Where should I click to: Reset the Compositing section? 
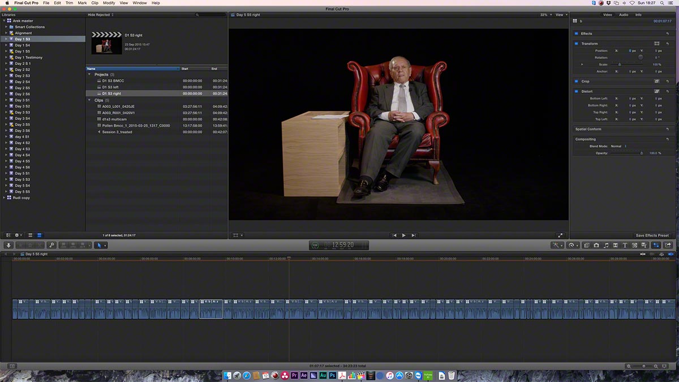[668, 139]
